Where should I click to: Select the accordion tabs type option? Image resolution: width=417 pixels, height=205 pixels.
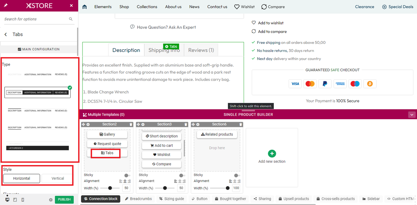pos(37,146)
